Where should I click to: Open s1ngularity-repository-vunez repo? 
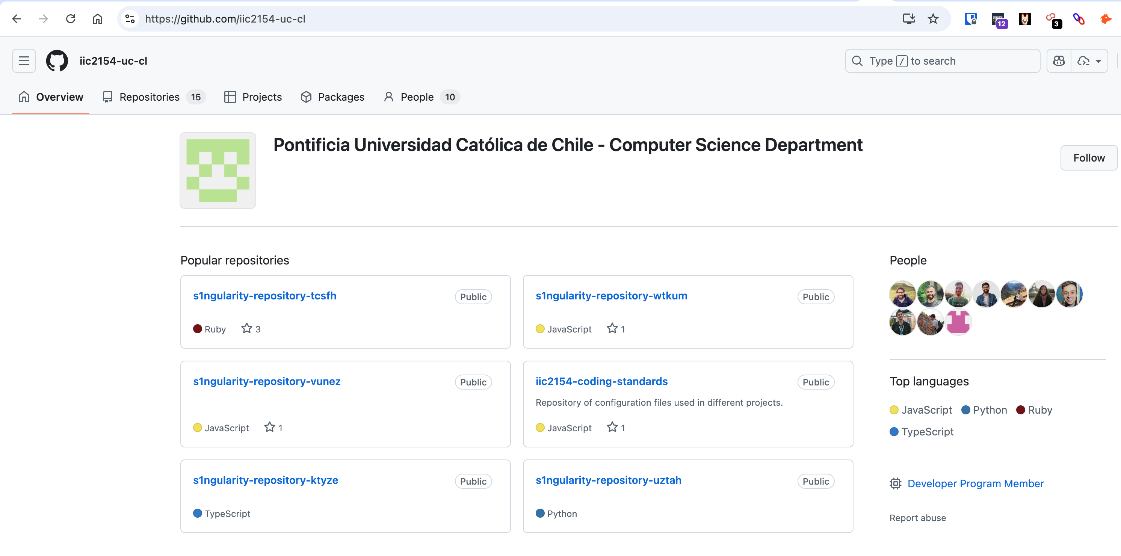267,382
